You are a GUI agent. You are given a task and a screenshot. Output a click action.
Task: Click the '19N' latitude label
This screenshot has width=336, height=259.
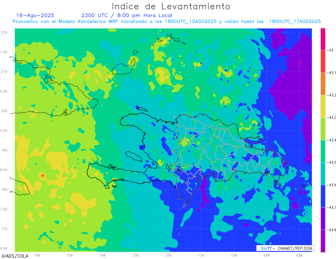pos(4,150)
